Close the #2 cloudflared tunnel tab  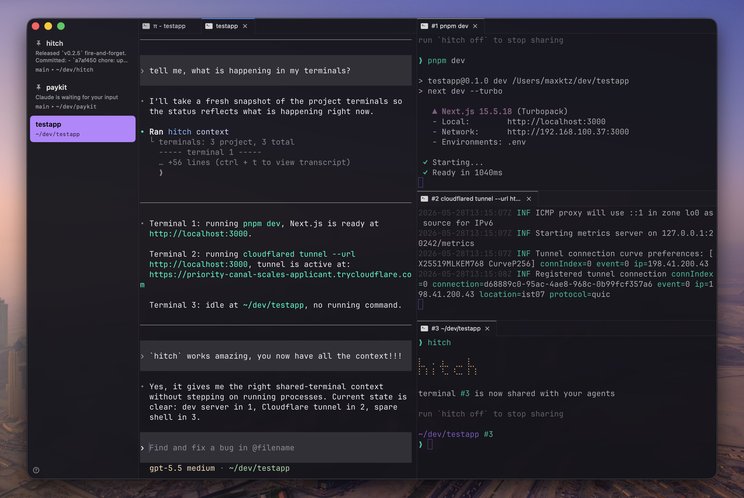coord(529,199)
